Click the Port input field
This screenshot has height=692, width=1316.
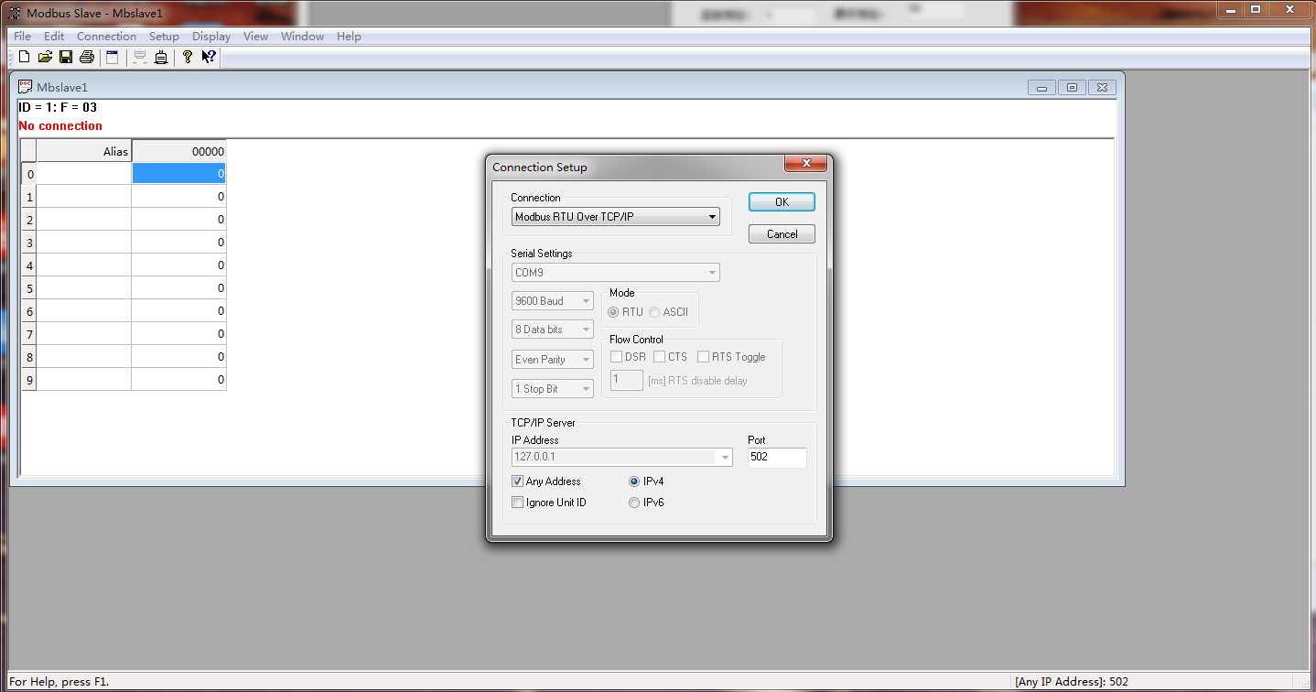(777, 457)
